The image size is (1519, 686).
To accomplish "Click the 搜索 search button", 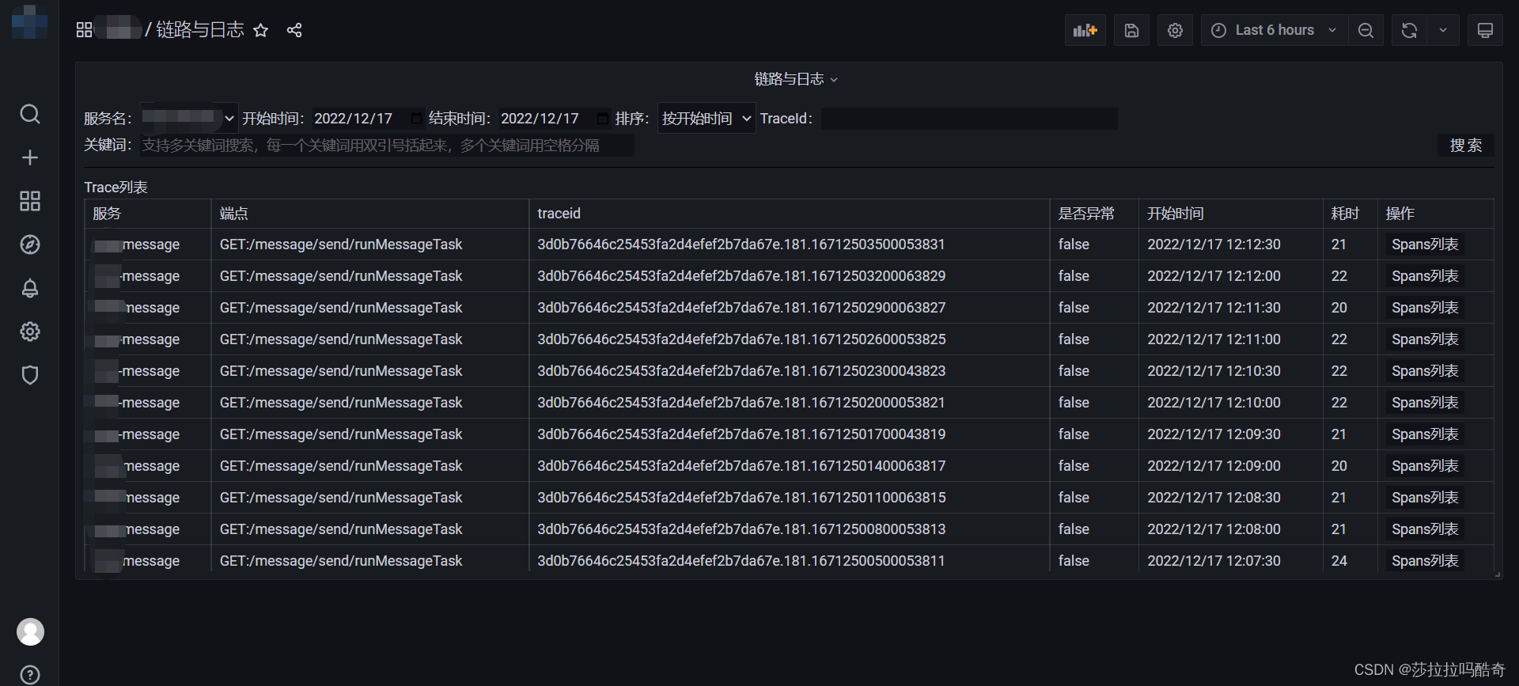I will coord(1466,145).
